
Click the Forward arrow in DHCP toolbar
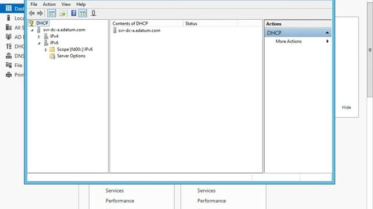point(40,13)
